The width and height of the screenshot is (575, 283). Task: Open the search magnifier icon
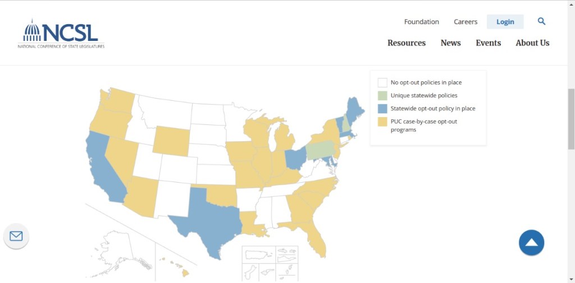pyautogui.click(x=541, y=21)
